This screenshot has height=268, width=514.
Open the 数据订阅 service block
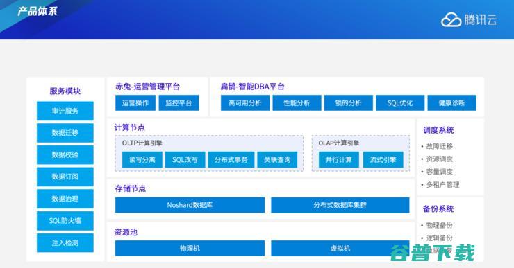65,177
